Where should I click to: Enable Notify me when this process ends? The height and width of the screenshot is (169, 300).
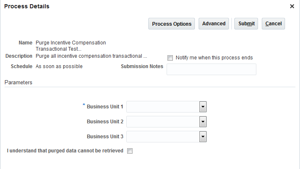click(170, 58)
